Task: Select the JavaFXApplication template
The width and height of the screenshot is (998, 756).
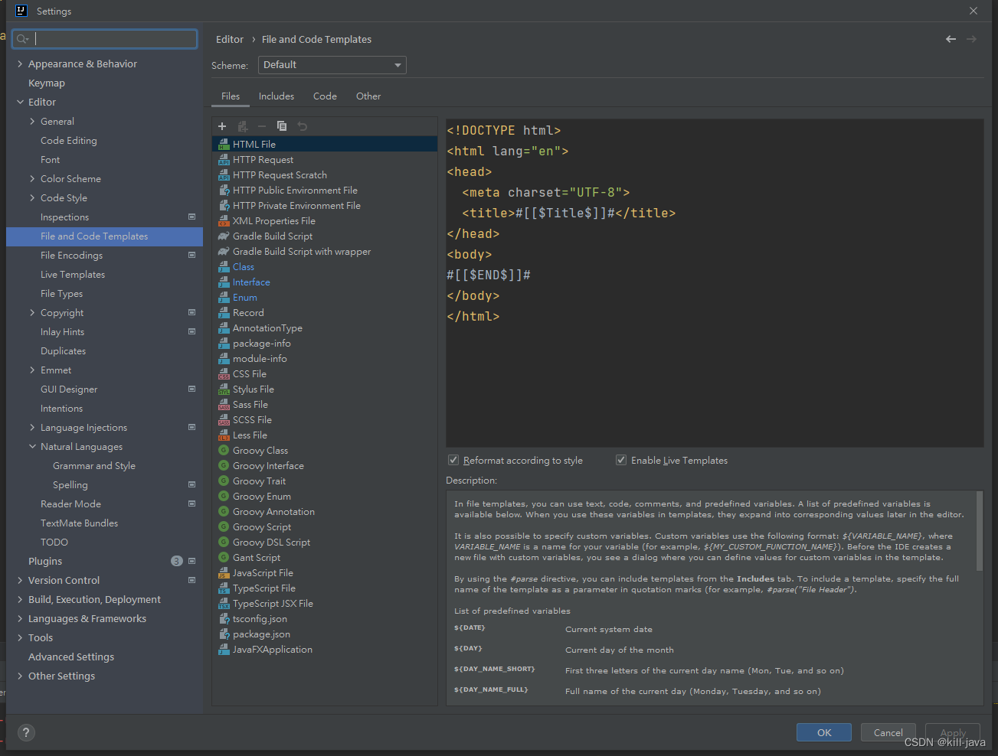Action: pyautogui.click(x=273, y=649)
